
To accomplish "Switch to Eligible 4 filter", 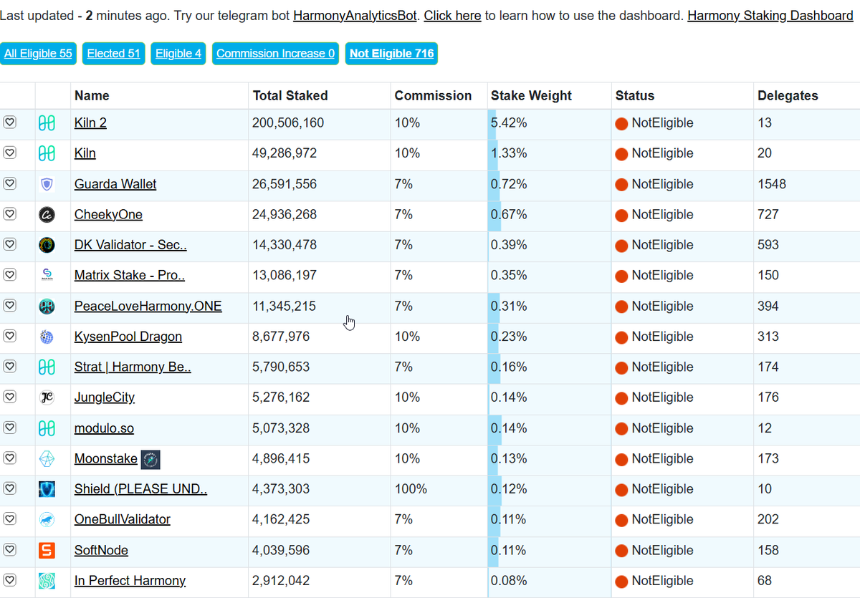I will (178, 54).
